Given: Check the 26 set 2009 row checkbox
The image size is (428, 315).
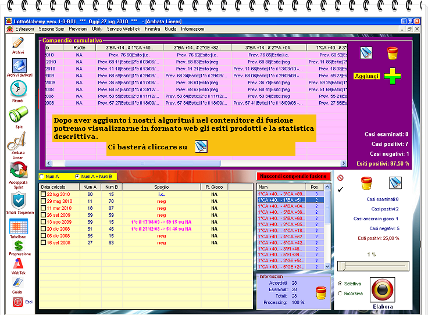Looking at the screenshot, I should pos(43,215).
